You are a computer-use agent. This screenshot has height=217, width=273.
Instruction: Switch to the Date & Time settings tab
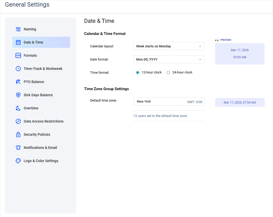coord(41,42)
